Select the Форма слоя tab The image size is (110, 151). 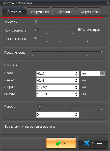click(x=90, y=12)
